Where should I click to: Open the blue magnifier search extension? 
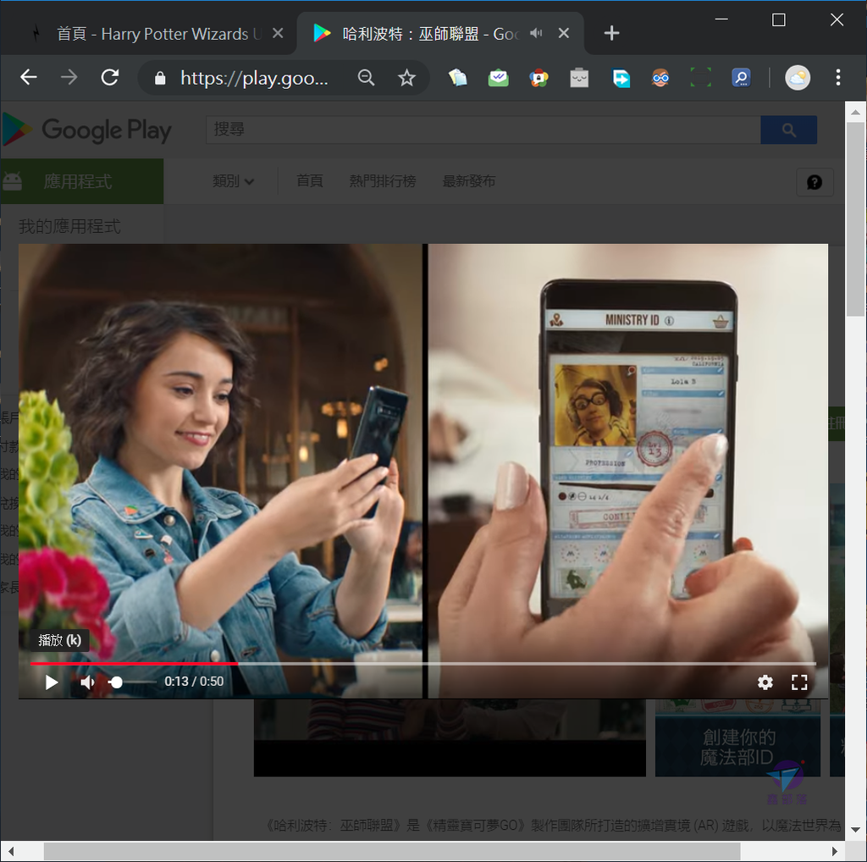pyautogui.click(x=741, y=77)
